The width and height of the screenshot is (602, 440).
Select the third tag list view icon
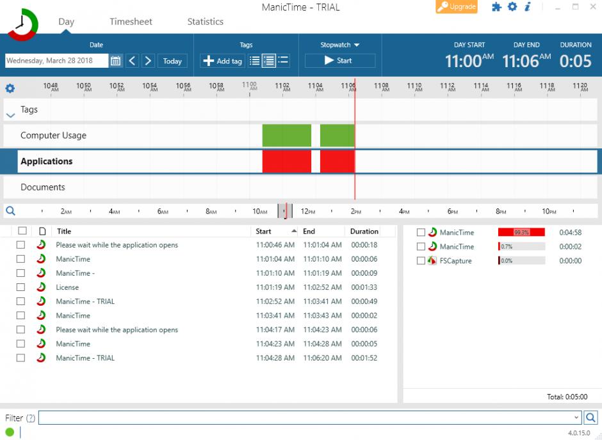(283, 61)
